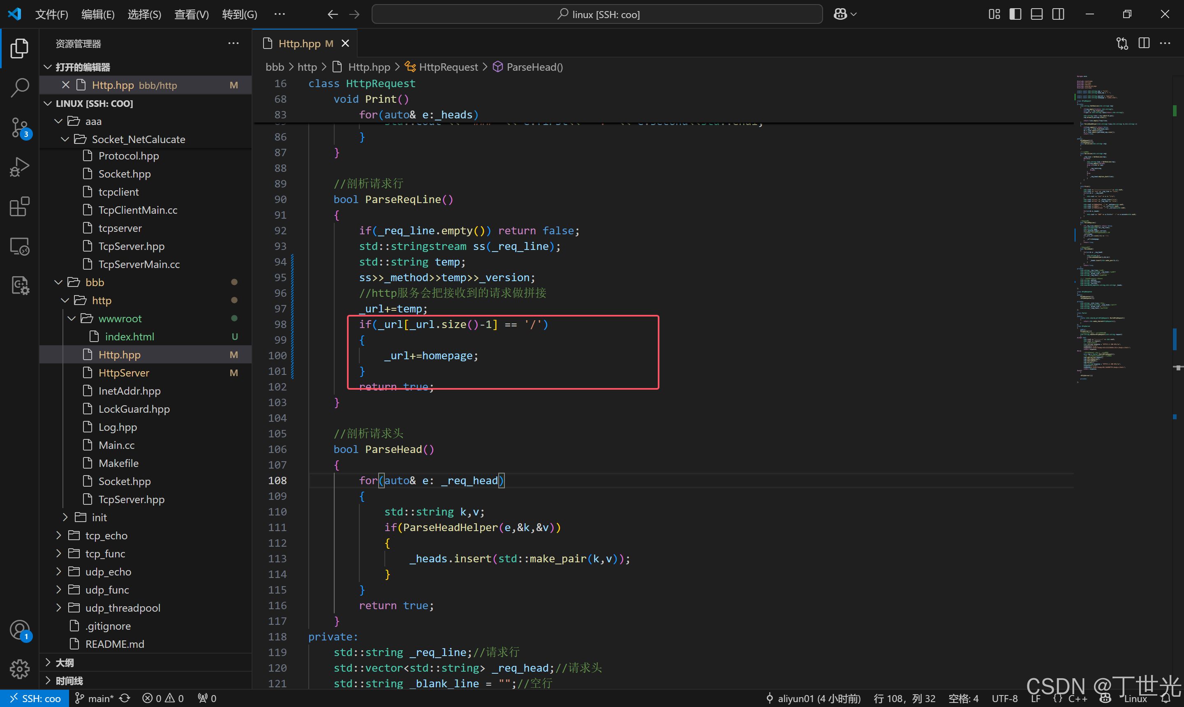
Task: Open the Extensions view
Action: 20,207
